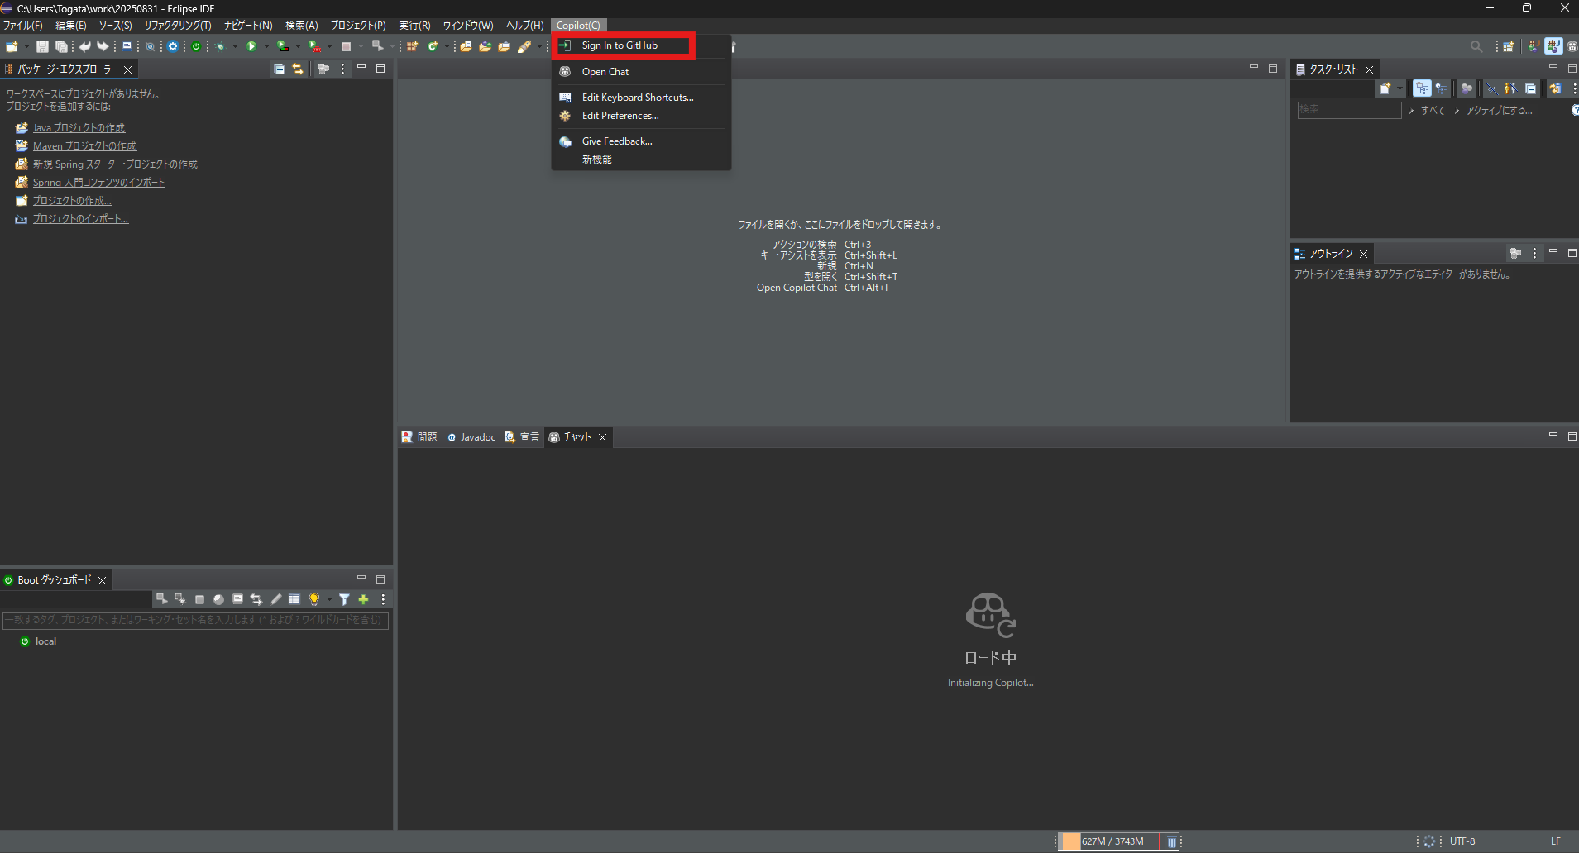Toggle categorized view in the task list panel
This screenshot has width=1579, height=853.
click(x=1423, y=88)
